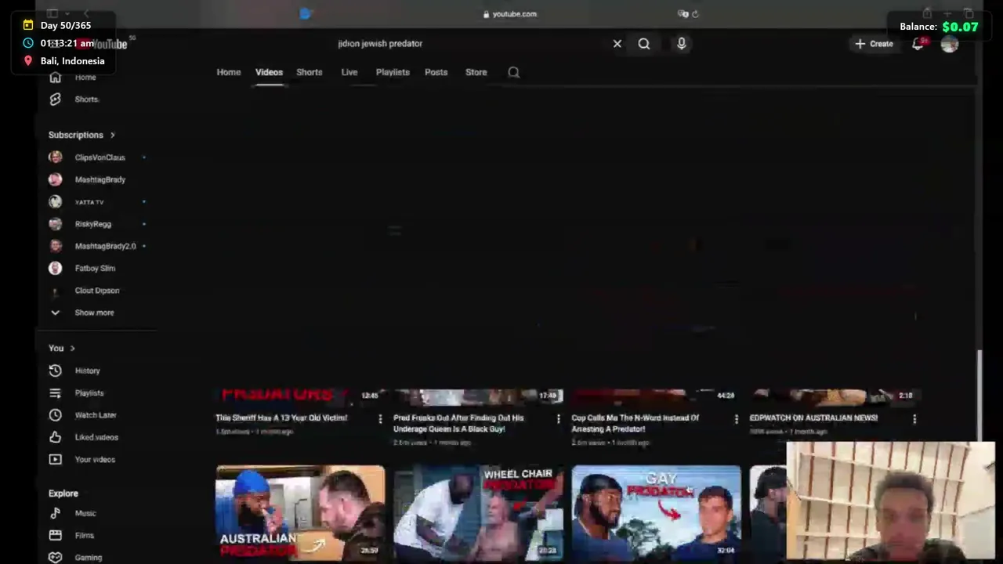Go to the Posts tab
This screenshot has width=1003, height=564.
point(436,72)
